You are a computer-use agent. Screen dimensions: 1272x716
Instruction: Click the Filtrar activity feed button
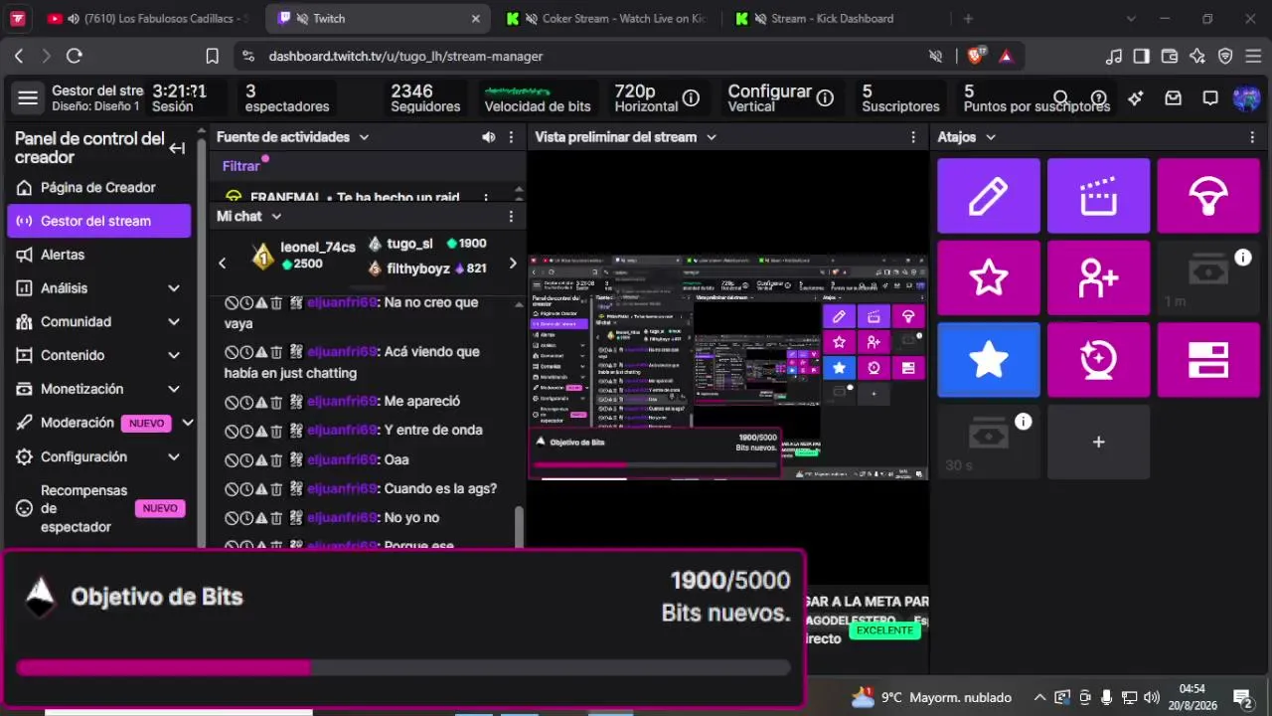point(240,166)
